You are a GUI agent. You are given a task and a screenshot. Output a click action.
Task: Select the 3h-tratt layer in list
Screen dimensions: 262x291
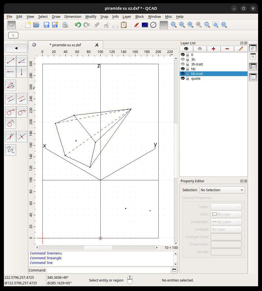(197, 64)
